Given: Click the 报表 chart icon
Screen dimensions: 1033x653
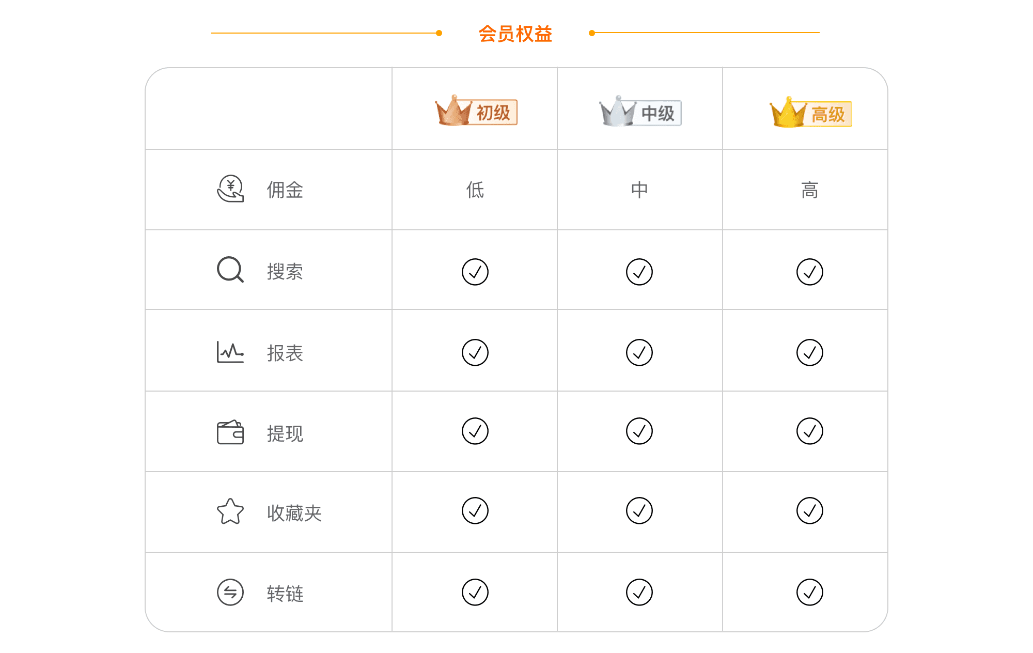Looking at the screenshot, I should pyautogui.click(x=230, y=352).
